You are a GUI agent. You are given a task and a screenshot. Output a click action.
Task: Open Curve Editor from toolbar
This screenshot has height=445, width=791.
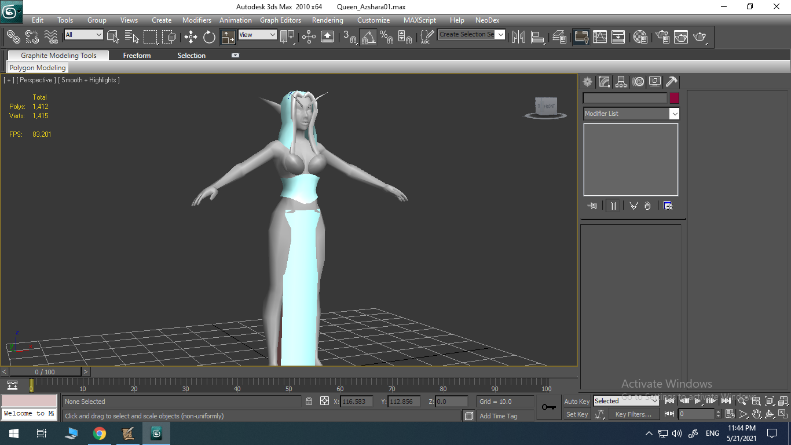pyautogui.click(x=599, y=37)
